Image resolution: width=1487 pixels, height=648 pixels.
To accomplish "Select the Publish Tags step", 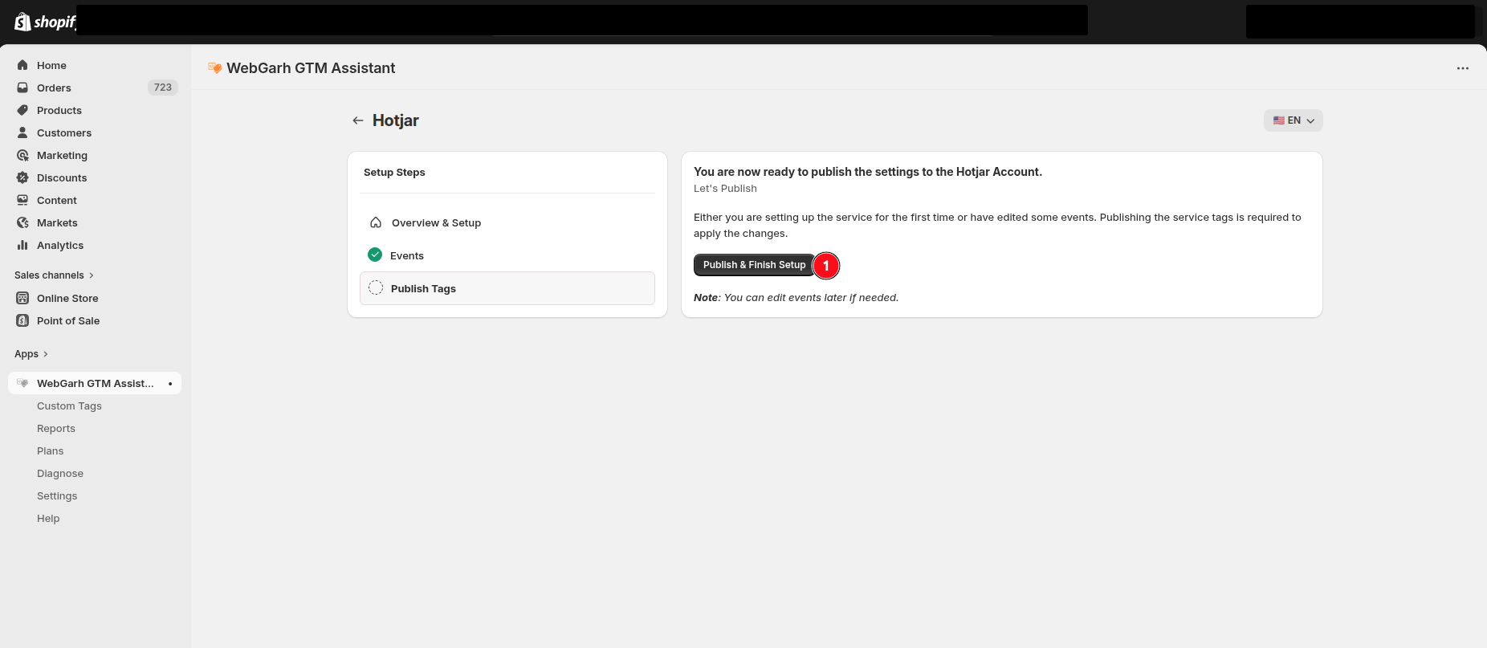I will [507, 288].
